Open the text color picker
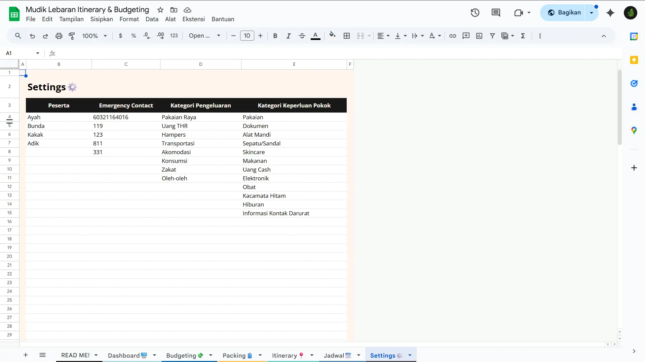Viewport: 645px width, 362px height. [316, 36]
